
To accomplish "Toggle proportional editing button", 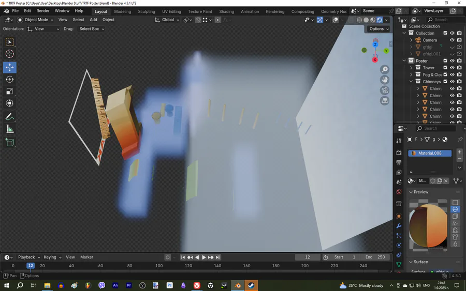I will click(217, 20).
